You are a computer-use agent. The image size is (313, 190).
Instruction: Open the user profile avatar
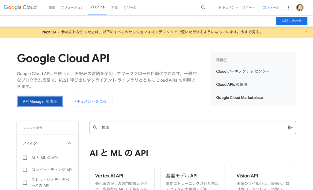300,8
